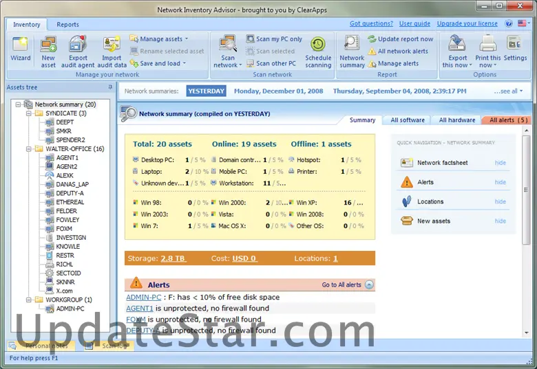Select the DEEPT asset

65,122
